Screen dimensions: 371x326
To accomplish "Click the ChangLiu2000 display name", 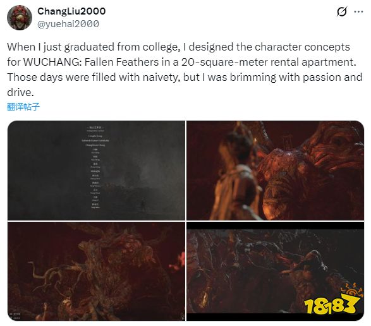I will 71,11.
